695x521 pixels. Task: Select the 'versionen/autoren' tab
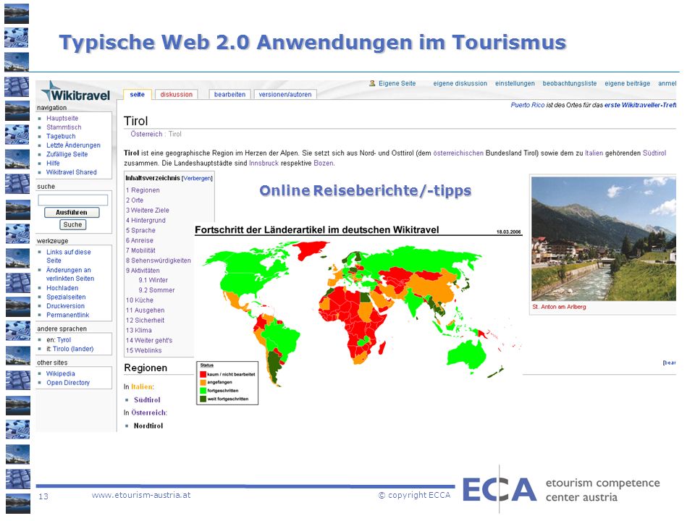click(285, 94)
